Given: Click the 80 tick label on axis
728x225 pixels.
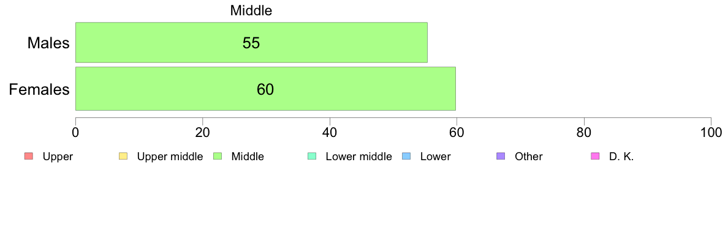Looking at the screenshot, I should tap(584, 133).
